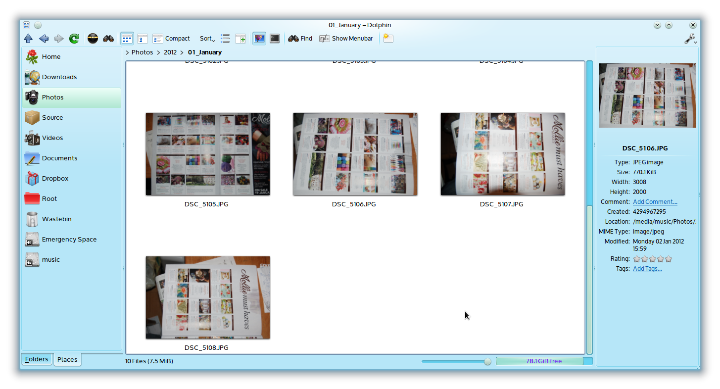
Task: Click the Back arrow in the toolbar
Action: tap(44, 39)
